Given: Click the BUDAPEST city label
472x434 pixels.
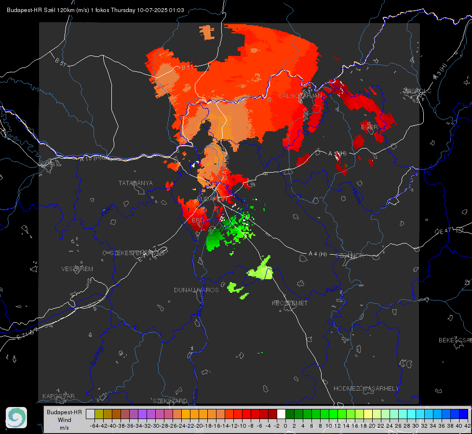Looking at the screenshot, I should (x=212, y=199).
